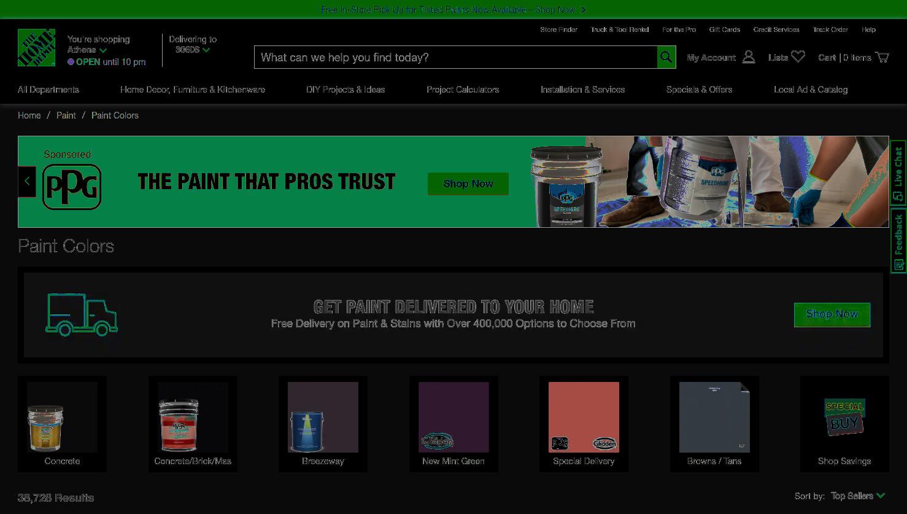Click Gift Cards link
The height and width of the screenshot is (514, 907).
point(725,29)
